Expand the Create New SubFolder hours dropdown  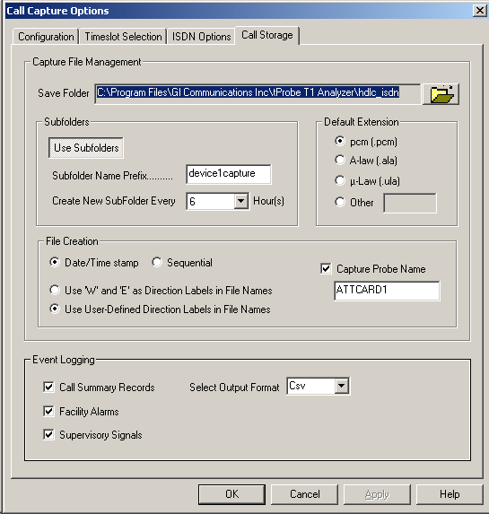tap(241, 201)
